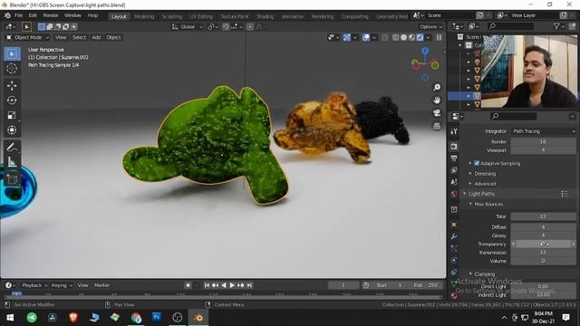This screenshot has height=326, width=580.
Task: Choose the Annotate tool
Action: coord(12,147)
